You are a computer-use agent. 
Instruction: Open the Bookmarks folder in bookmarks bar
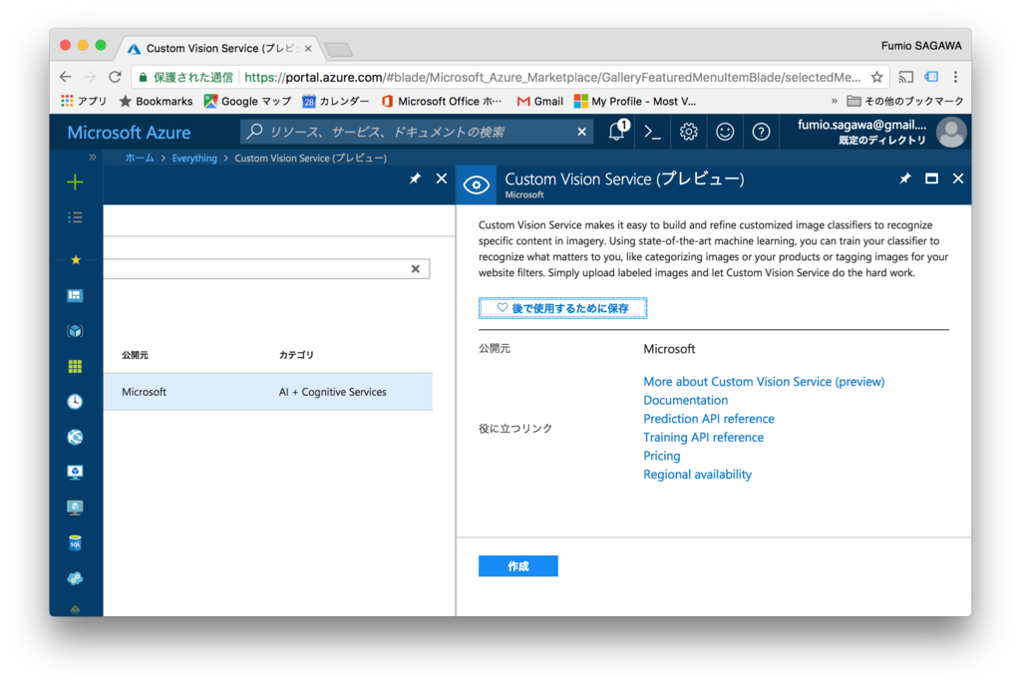click(157, 102)
